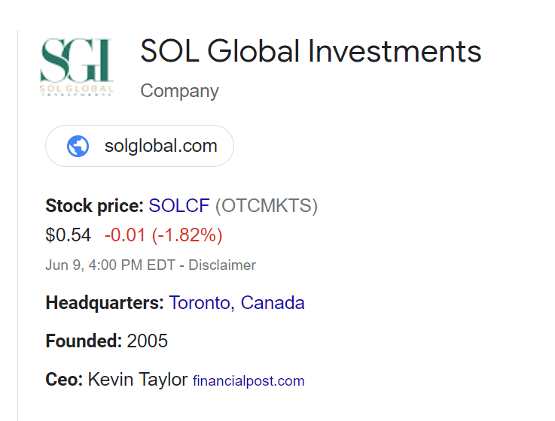The image size is (555, 421).
Task: Click the SOL Global Investments title
Action: (x=310, y=52)
